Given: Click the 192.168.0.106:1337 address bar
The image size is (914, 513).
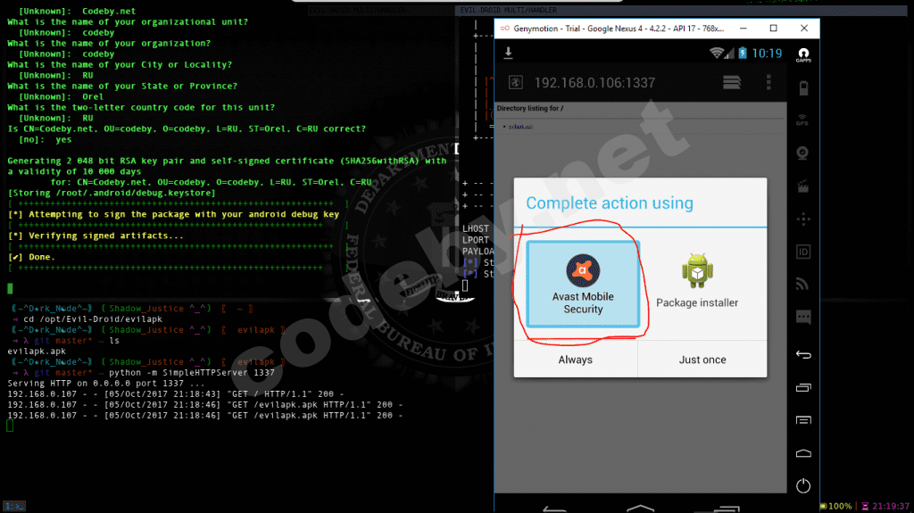Looking at the screenshot, I should click(x=594, y=83).
